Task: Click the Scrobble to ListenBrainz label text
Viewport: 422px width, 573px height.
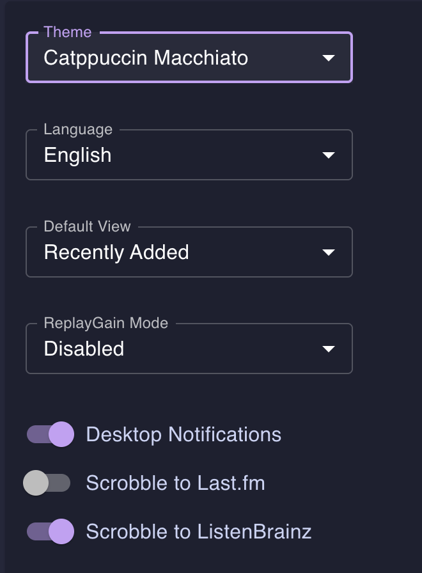Action: coord(198,531)
